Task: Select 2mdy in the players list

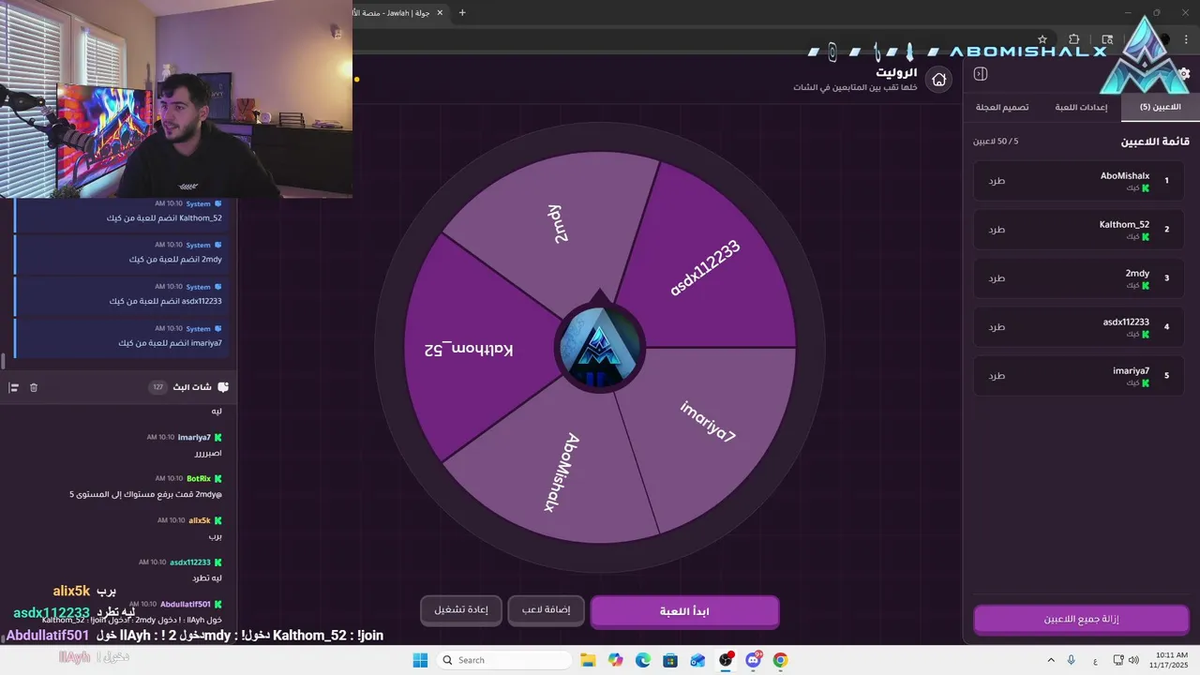Action: [x=1078, y=277]
